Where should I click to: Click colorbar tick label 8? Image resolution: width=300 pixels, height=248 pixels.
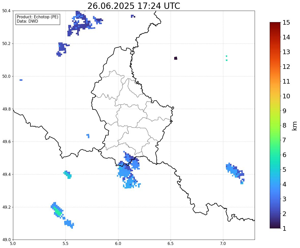click(284, 126)
